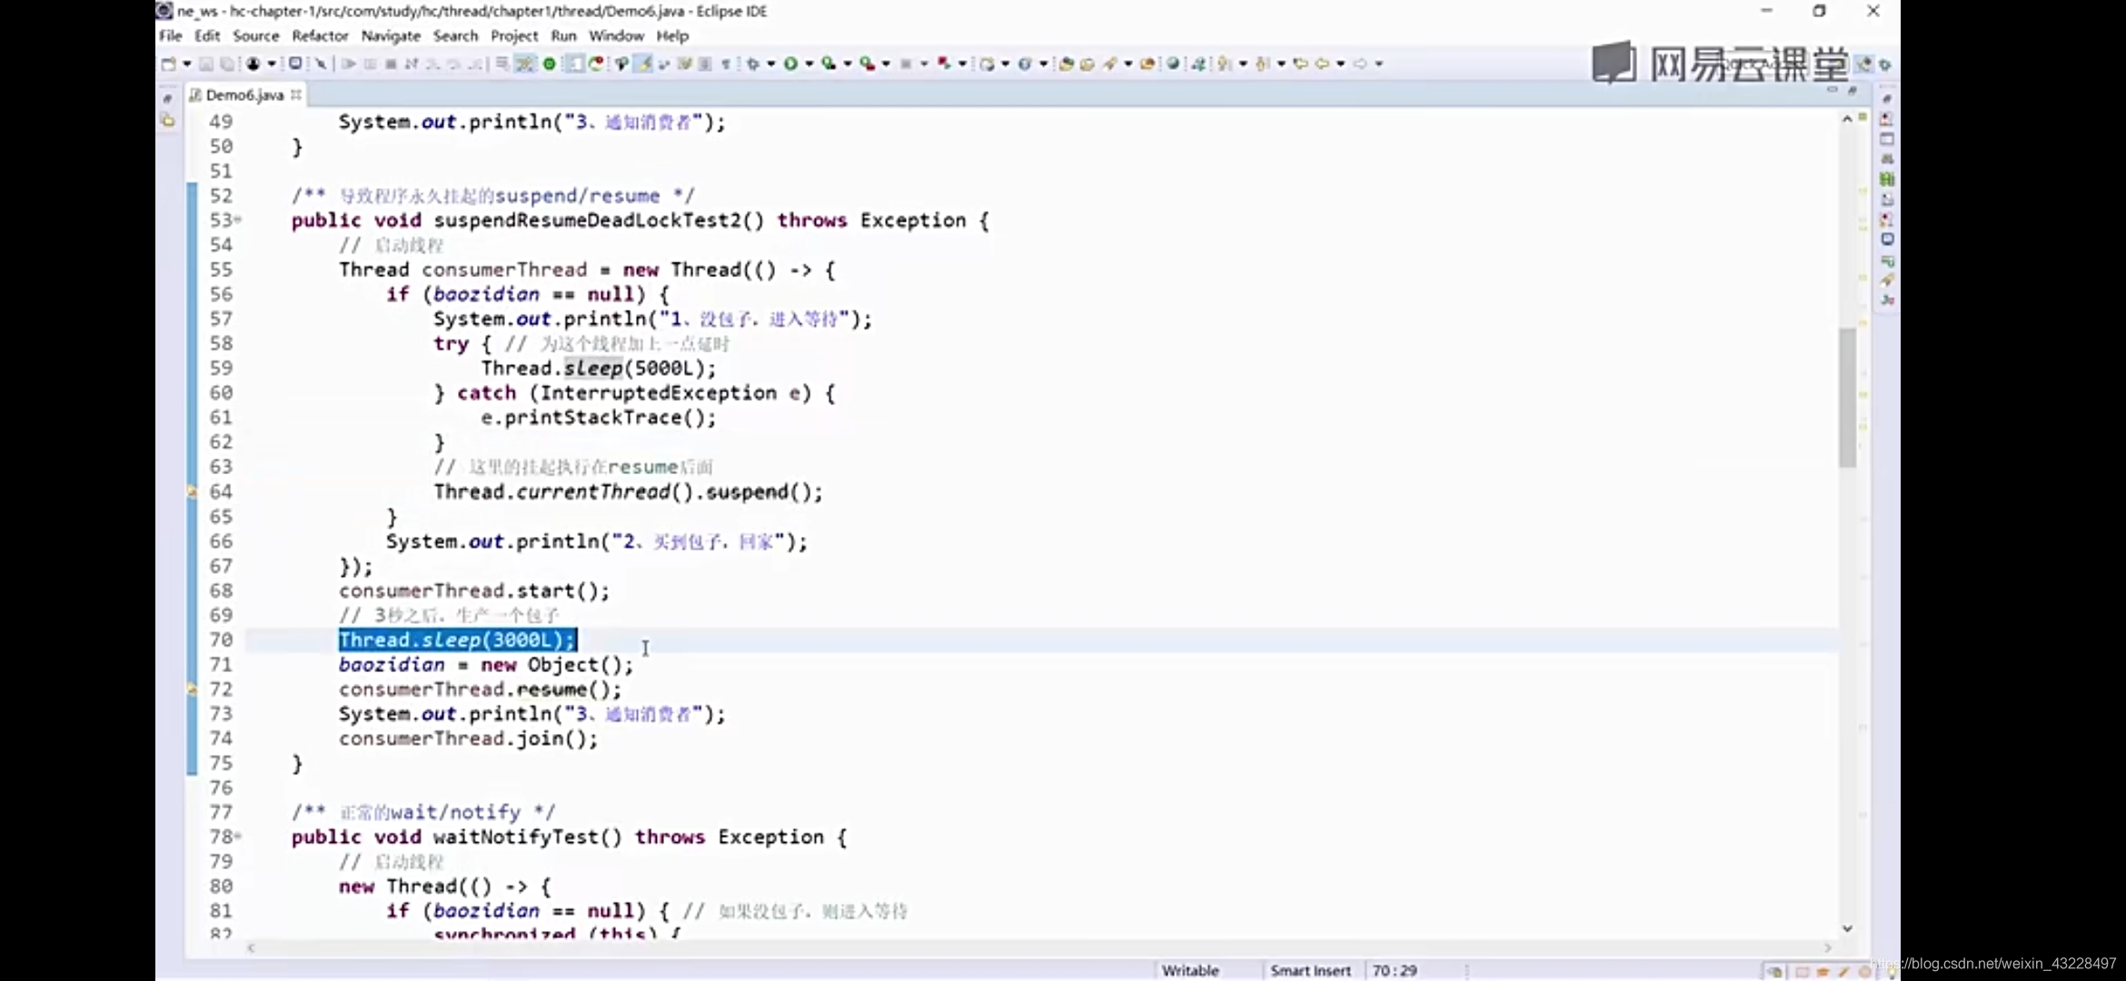
Task: Open the Project menu
Action: point(514,35)
